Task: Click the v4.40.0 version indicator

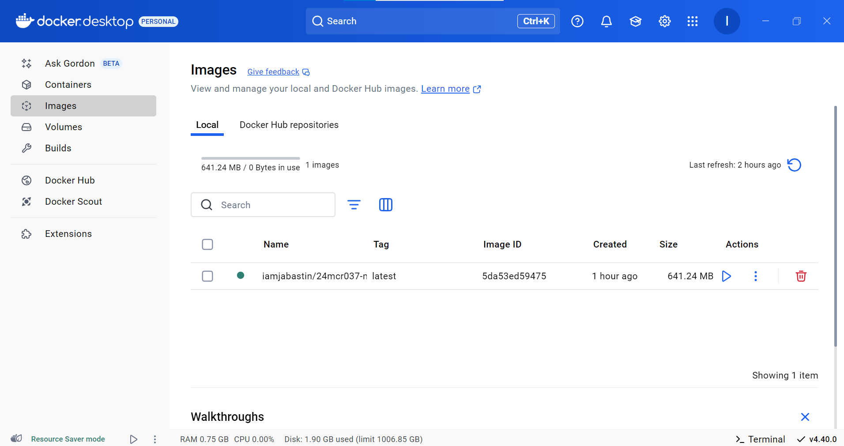Action: (817, 439)
